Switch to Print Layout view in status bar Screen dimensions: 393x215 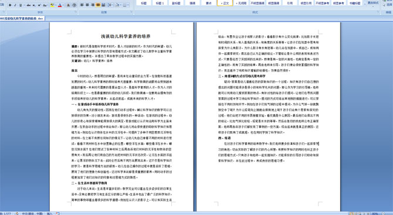click(351, 213)
